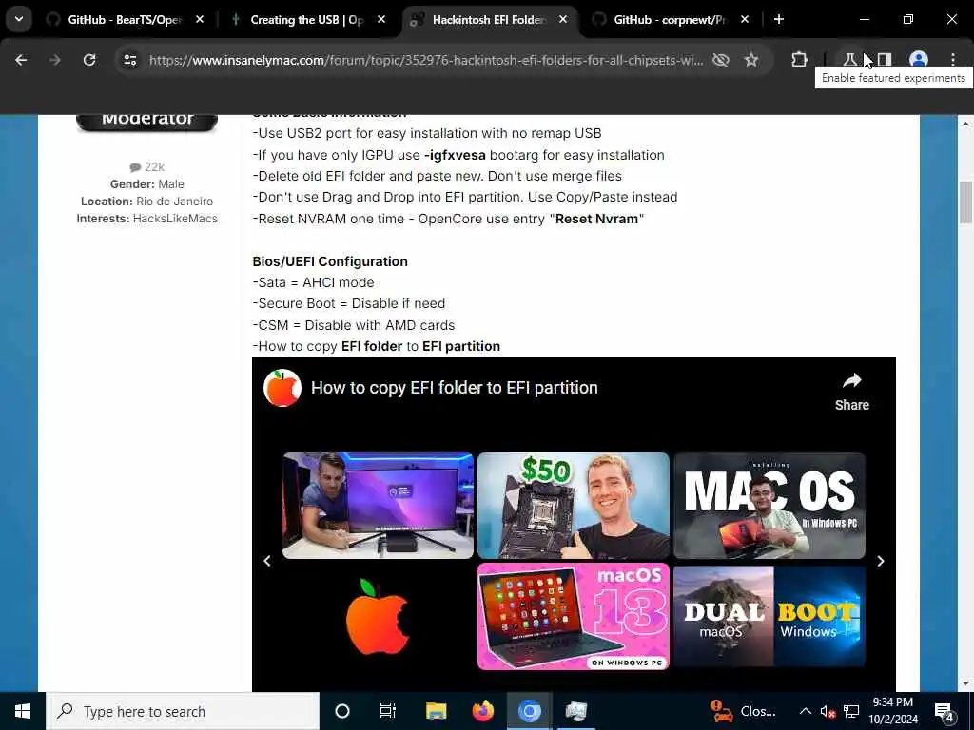The width and height of the screenshot is (974, 730).
Task: Close the Hackintosh EFI Folder tab
Action: pyautogui.click(x=563, y=20)
